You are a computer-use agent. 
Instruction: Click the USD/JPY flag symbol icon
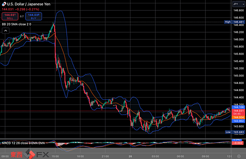[4, 4]
